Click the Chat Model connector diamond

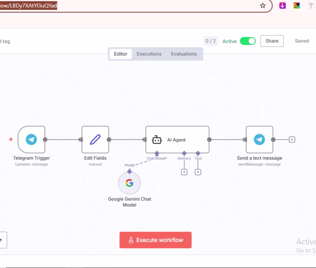pos(157,153)
